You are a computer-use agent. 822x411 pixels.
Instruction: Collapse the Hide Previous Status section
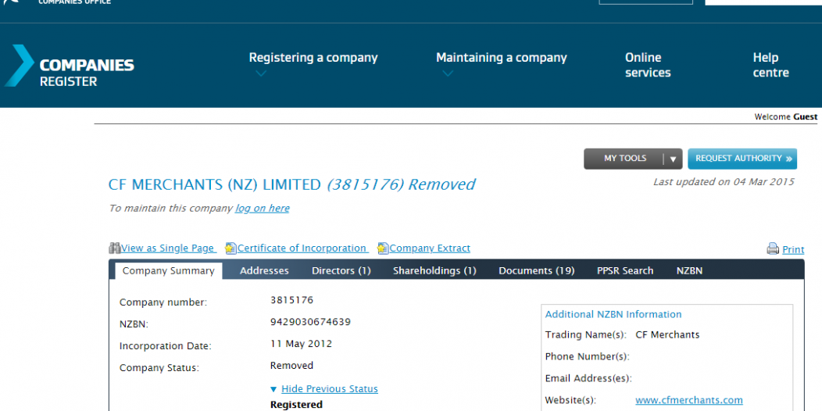[329, 389]
